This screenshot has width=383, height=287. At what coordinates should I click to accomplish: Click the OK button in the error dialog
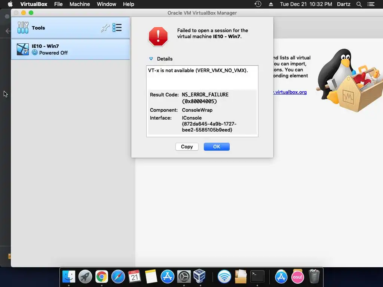(217, 146)
